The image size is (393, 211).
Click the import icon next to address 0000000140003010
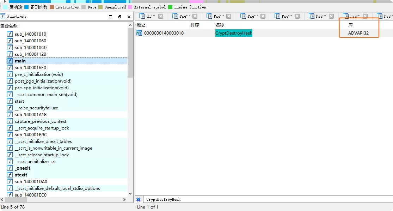(139, 33)
